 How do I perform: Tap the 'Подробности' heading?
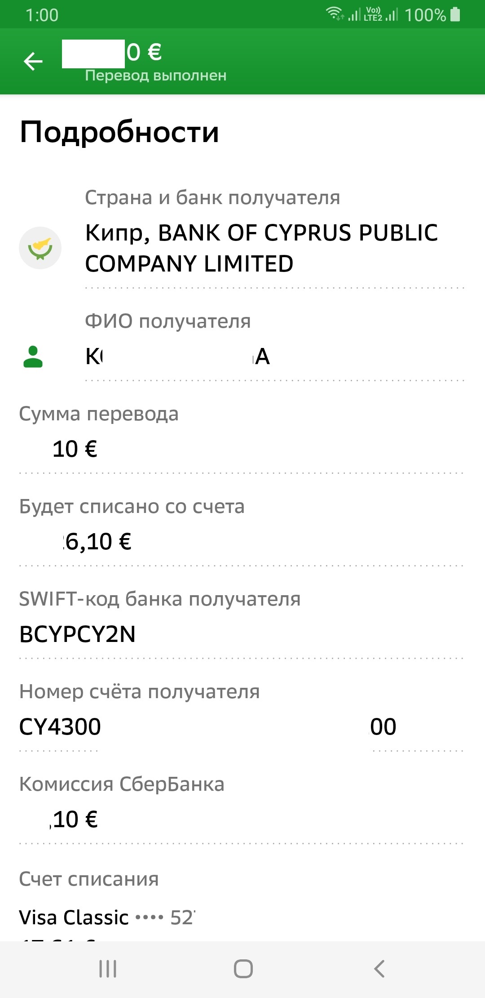[x=119, y=132]
